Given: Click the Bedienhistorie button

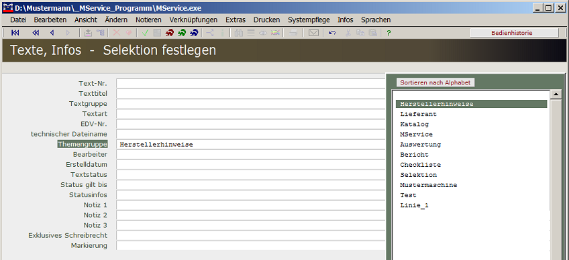Looking at the screenshot, I should pos(514,33).
